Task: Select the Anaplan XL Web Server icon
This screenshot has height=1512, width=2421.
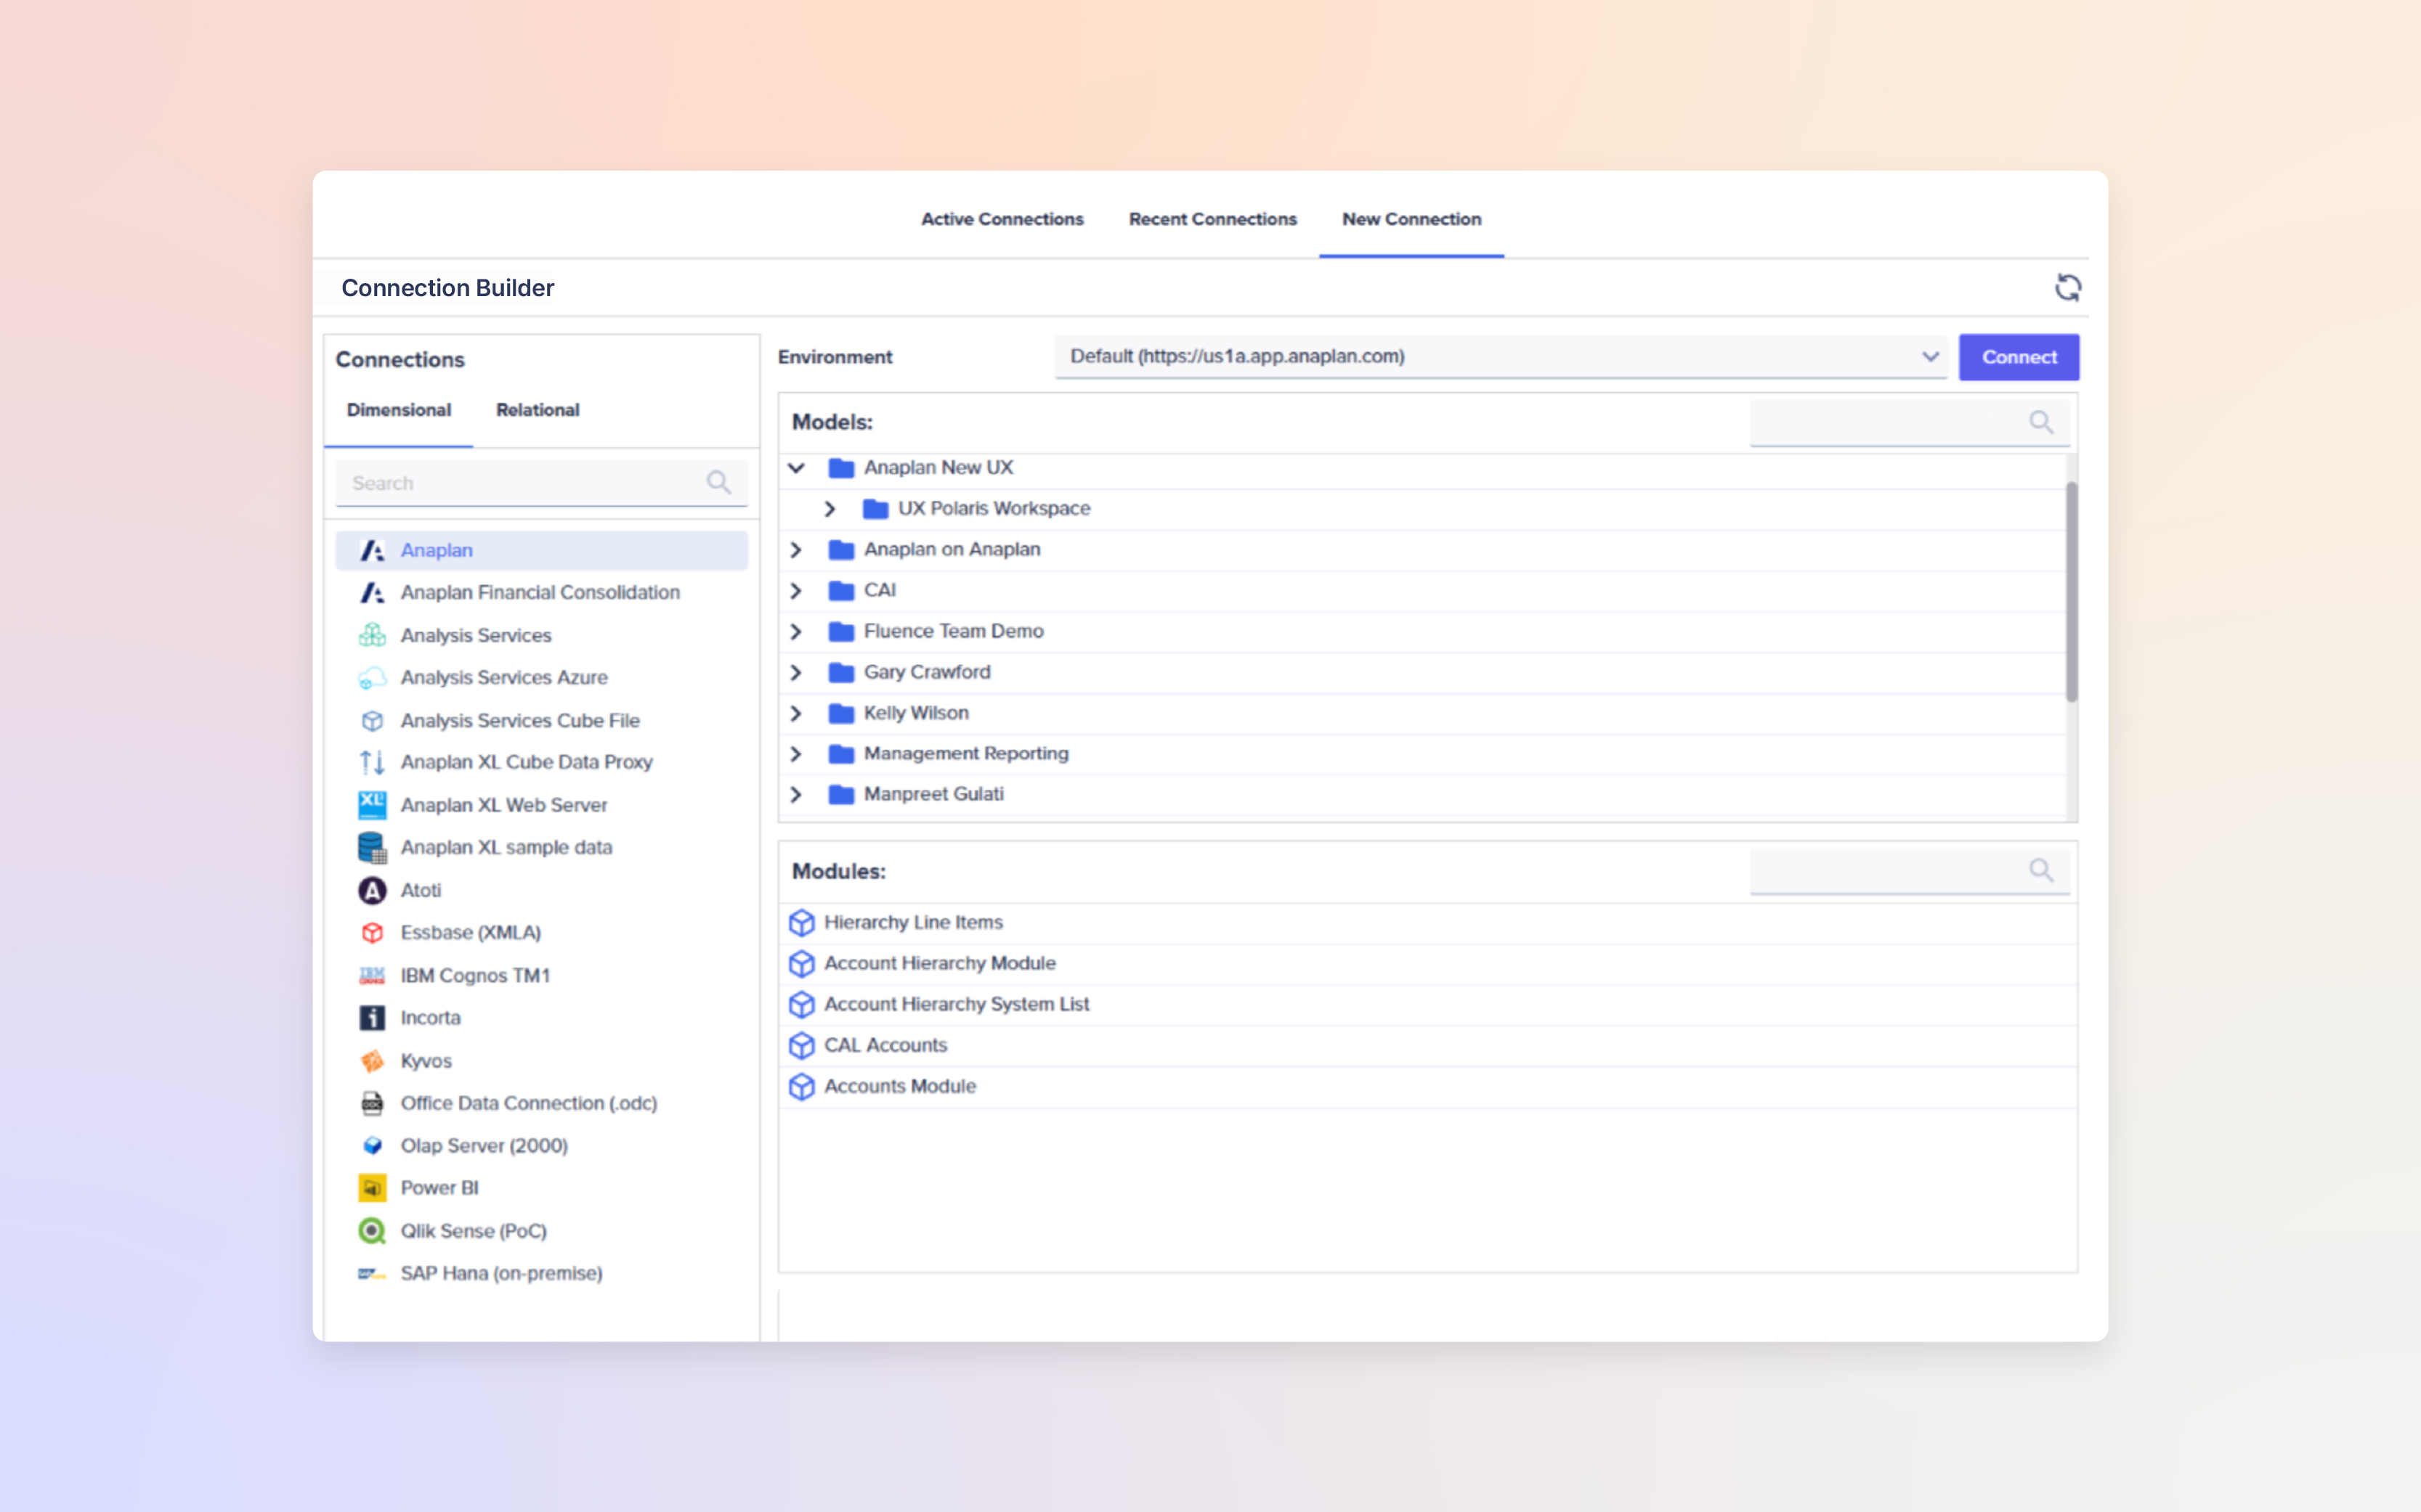Action: tap(372, 805)
